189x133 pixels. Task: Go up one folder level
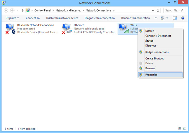(x=23, y=10)
